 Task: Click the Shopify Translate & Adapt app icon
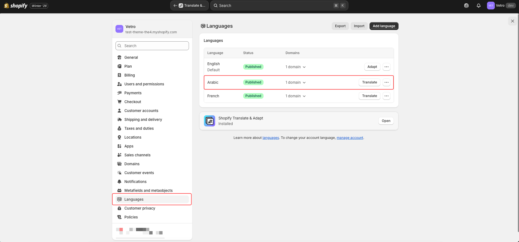click(210, 121)
